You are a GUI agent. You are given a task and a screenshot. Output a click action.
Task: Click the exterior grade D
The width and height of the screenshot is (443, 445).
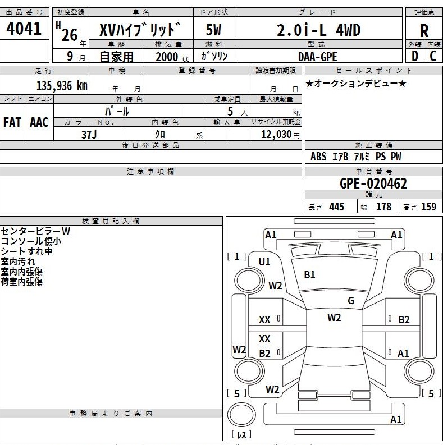click(414, 56)
